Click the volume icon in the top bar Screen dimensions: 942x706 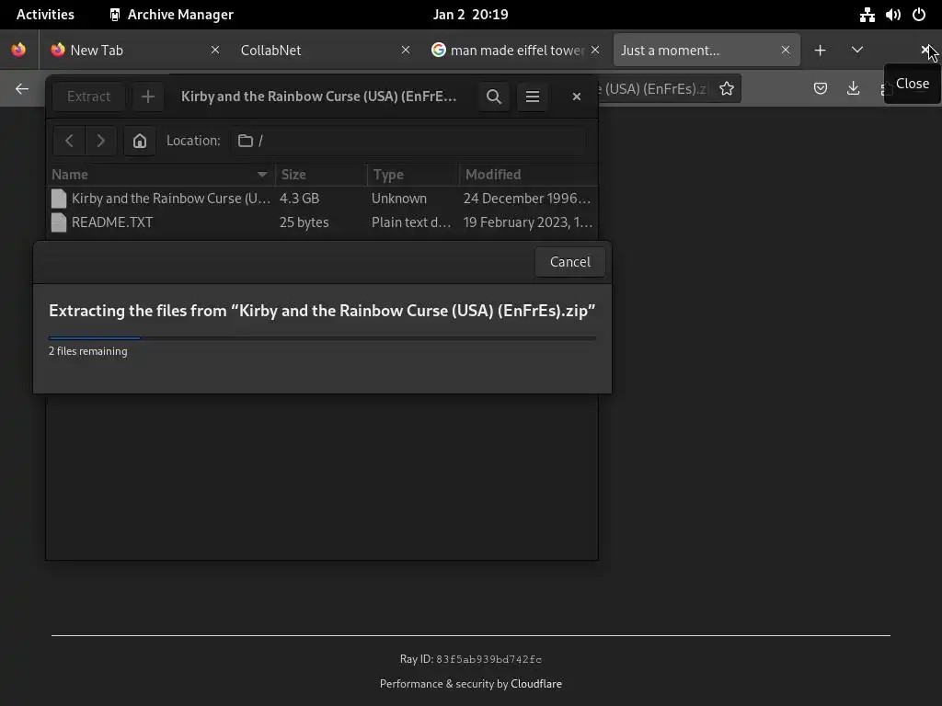point(892,15)
